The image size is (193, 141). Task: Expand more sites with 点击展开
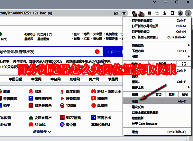pos(42,132)
